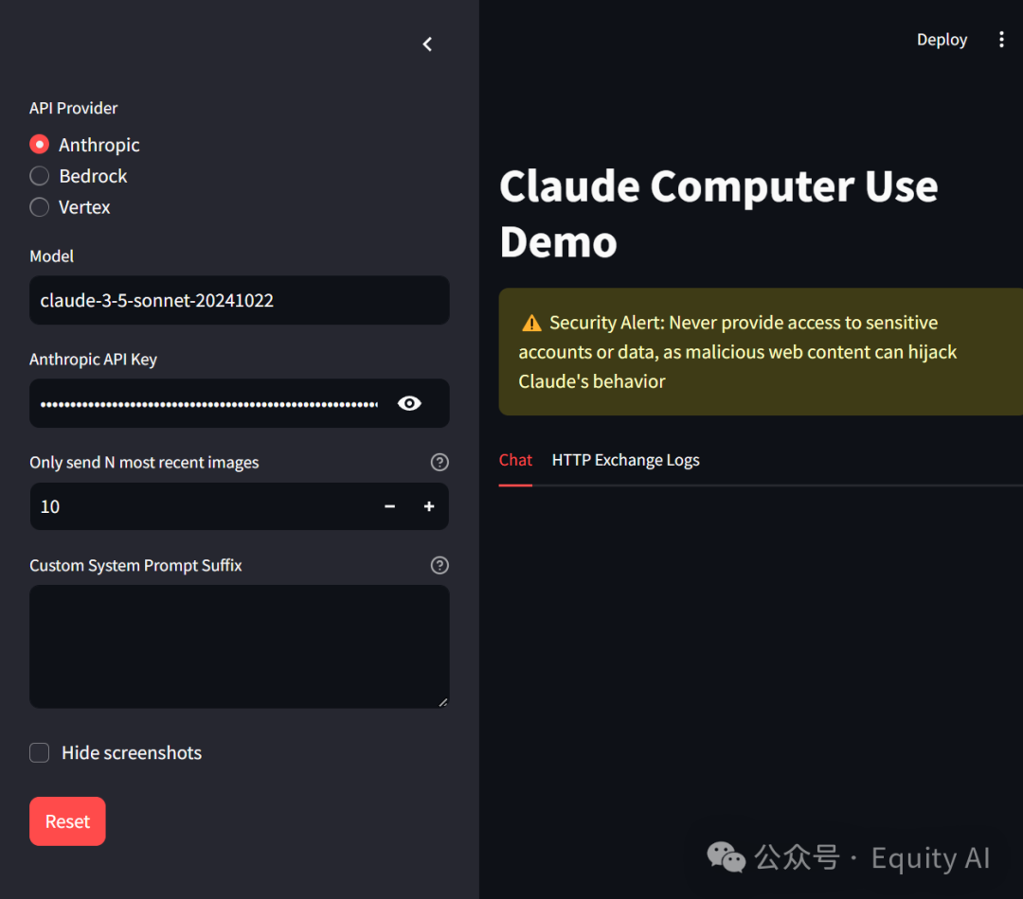This screenshot has height=899, width=1023.
Task: Enable the Hide screenshots checkbox
Action: pos(39,753)
